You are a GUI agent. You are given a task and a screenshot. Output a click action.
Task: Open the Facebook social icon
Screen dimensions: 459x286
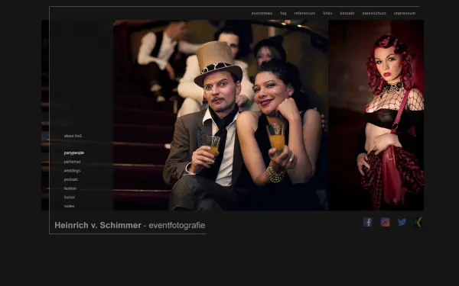(x=368, y=222)
